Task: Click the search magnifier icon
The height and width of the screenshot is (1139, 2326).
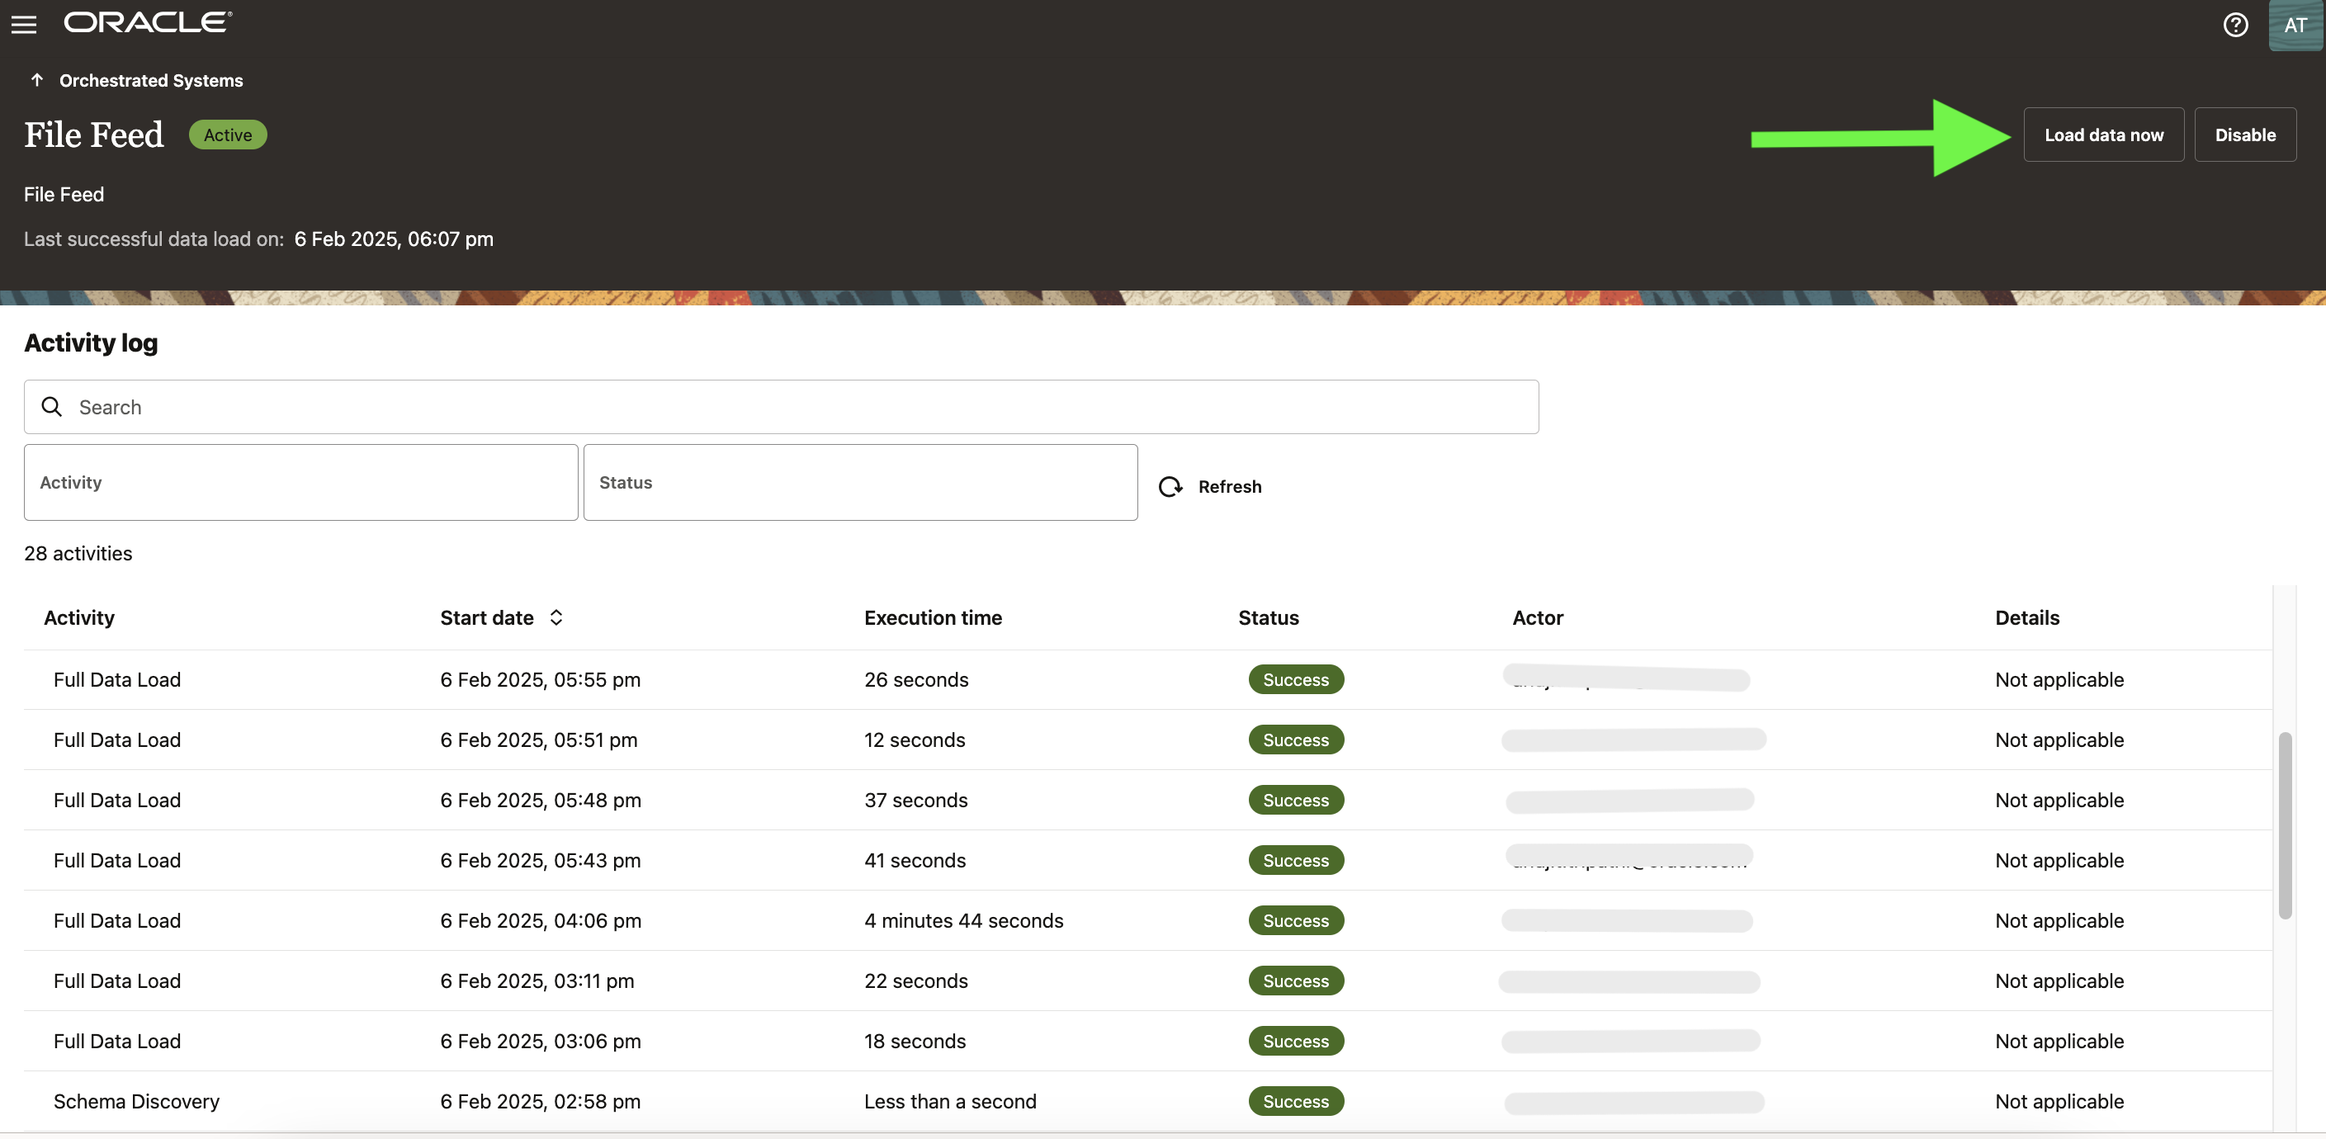Action: (52, 408)
